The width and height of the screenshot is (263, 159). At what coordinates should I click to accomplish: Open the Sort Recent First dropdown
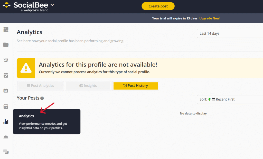pyautogui.click(x=230, y=100)
